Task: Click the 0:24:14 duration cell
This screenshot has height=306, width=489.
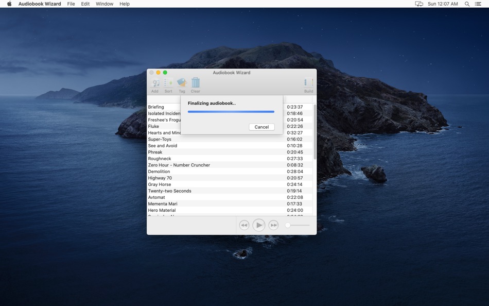Action: point(295,184)
